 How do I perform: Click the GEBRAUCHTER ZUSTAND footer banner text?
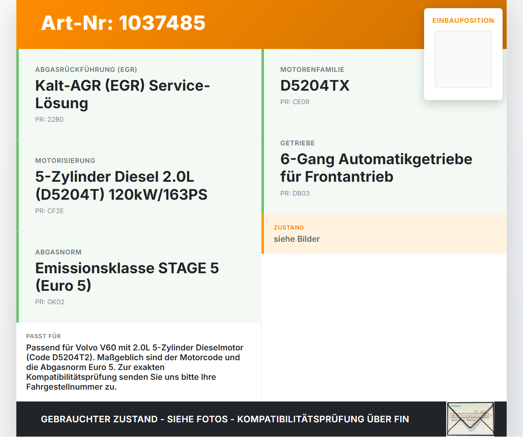coord(225,419)
